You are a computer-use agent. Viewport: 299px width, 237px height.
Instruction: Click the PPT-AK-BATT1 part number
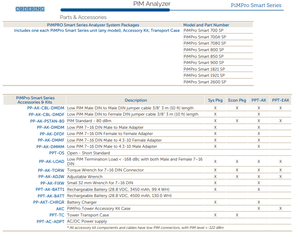point(50,190)
